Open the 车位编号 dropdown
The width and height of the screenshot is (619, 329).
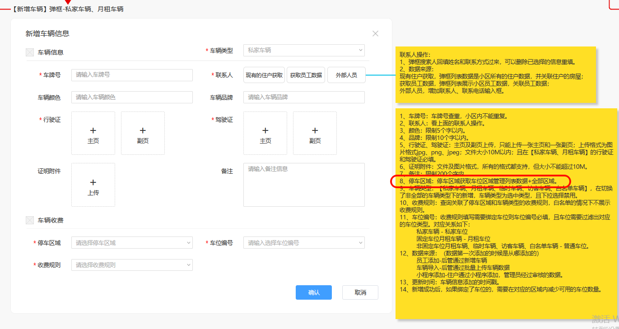[303, 243]
